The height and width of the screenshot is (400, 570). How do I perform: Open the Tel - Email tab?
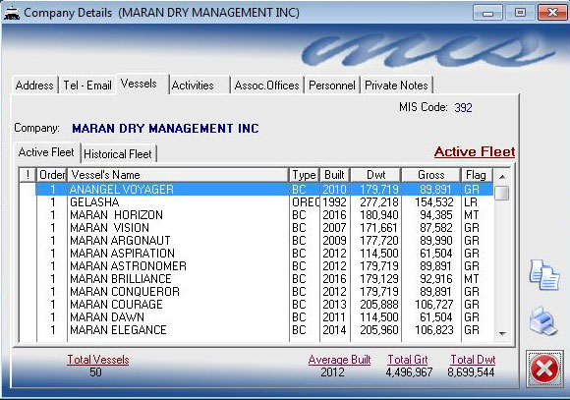coord(87,86)
